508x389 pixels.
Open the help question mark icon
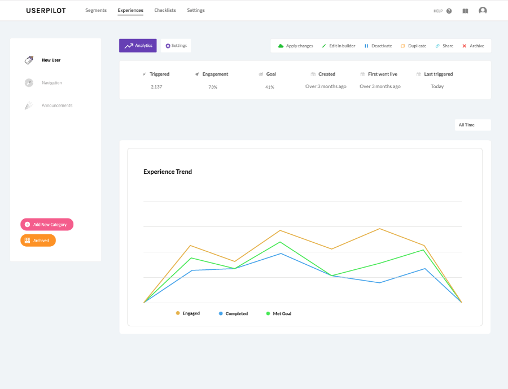[x=449, y=11]
